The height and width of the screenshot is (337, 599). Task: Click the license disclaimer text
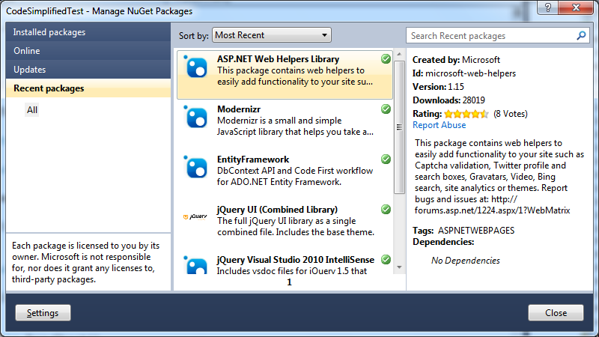click(x=85, y=263)
